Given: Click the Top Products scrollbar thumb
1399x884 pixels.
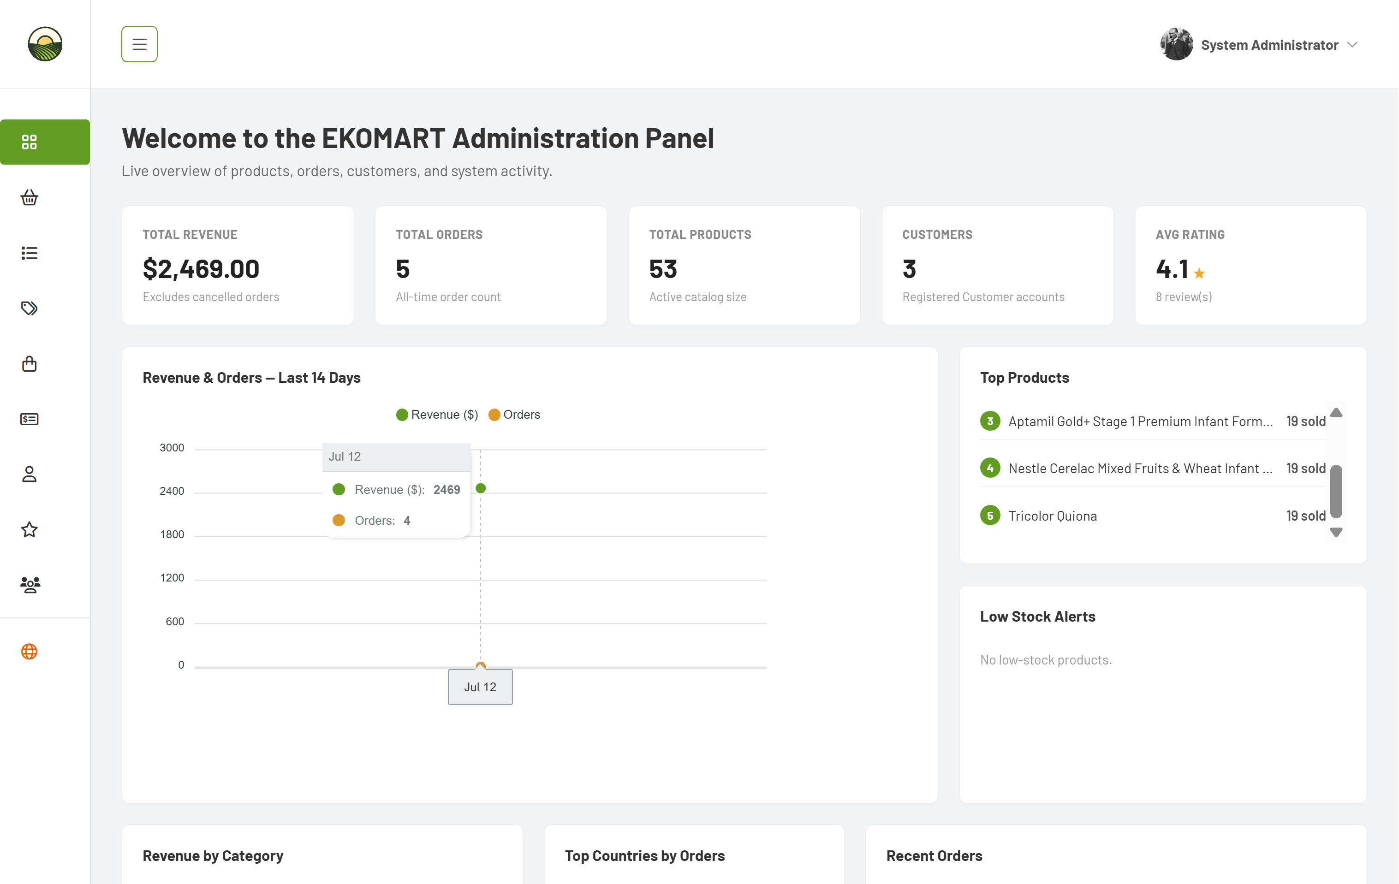Looking at the screenshot, I should 1336,492.
